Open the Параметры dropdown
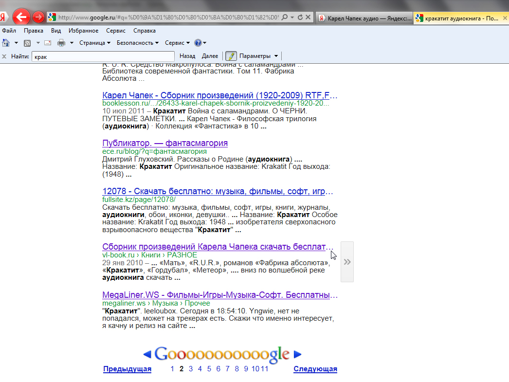 pos(258,56)
